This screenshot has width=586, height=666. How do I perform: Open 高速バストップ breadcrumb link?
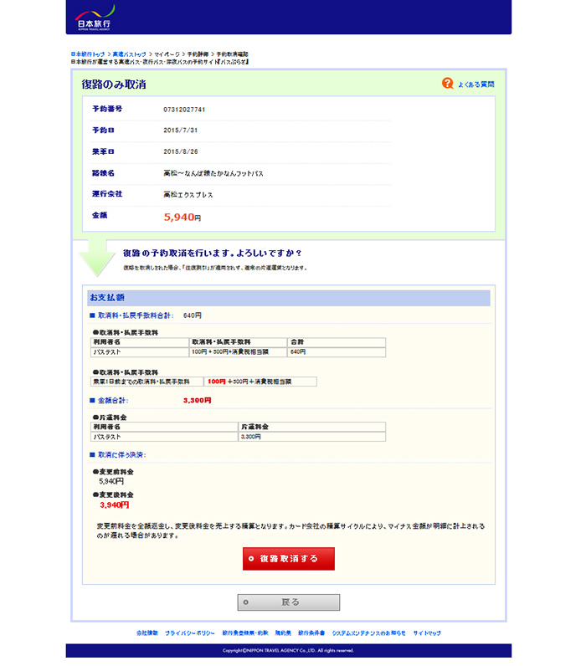pyautogui.click(x=130, y=54)
